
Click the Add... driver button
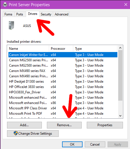[x=24, y=125]
